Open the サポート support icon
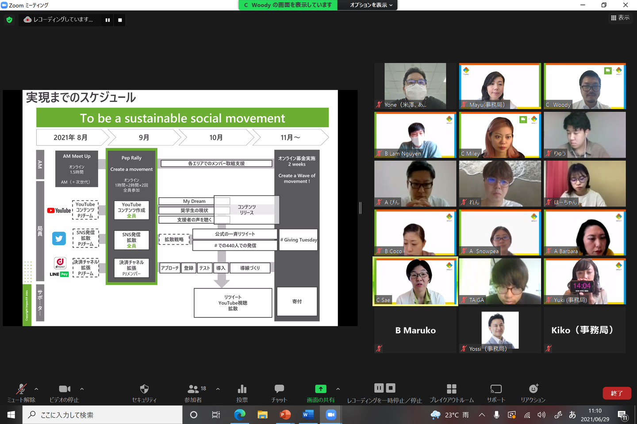This screenshot has height=424, width=637. click(496, 393)
